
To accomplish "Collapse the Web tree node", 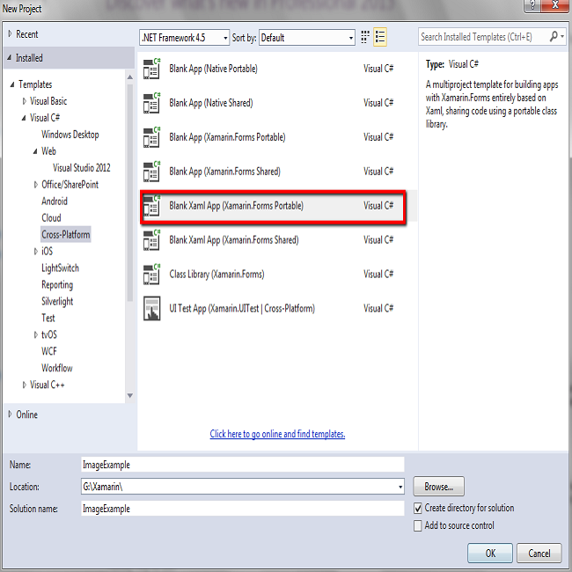I will [x=35, y=151].
